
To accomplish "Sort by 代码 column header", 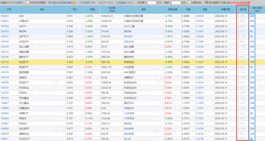I will click(9, 10).
